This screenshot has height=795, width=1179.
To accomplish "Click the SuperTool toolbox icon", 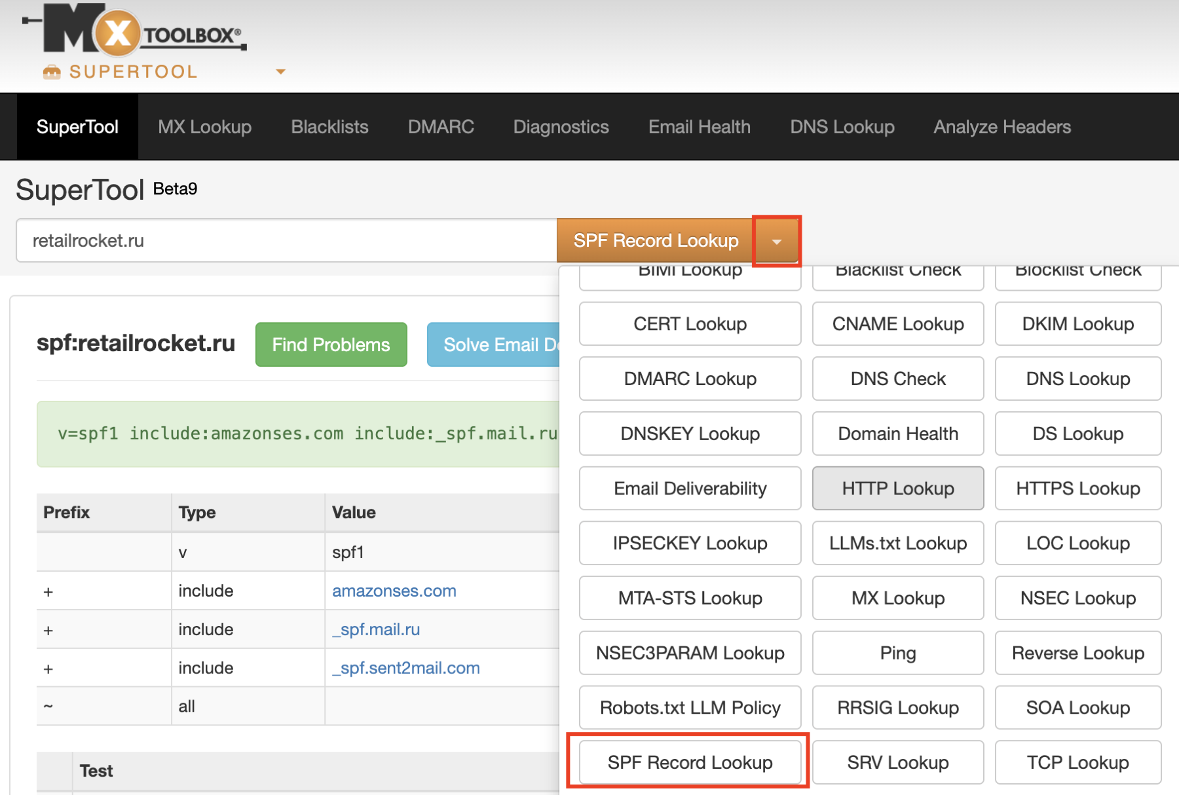I will point(52,71).
